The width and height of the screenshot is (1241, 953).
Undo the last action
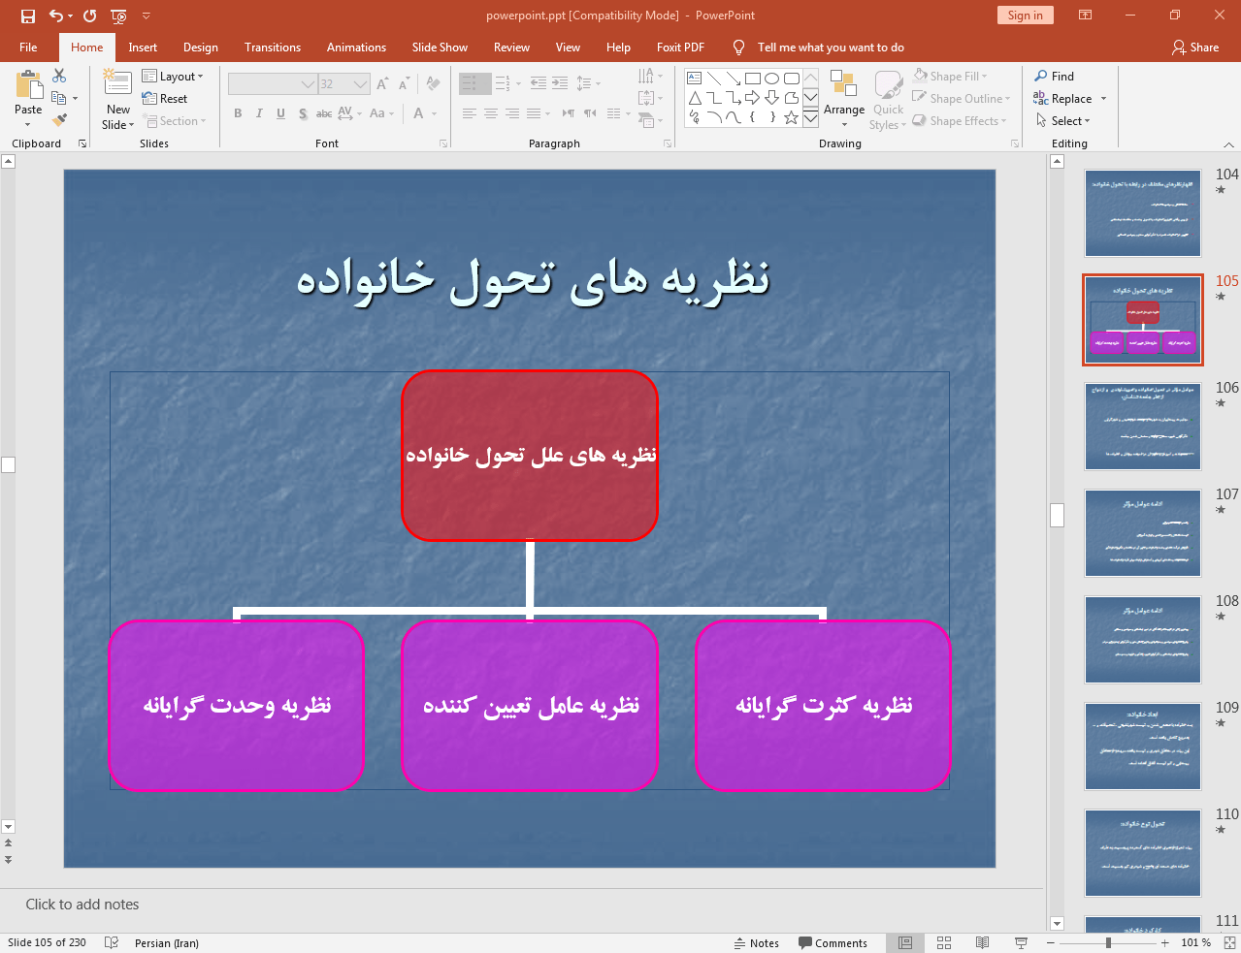[56, 16]
